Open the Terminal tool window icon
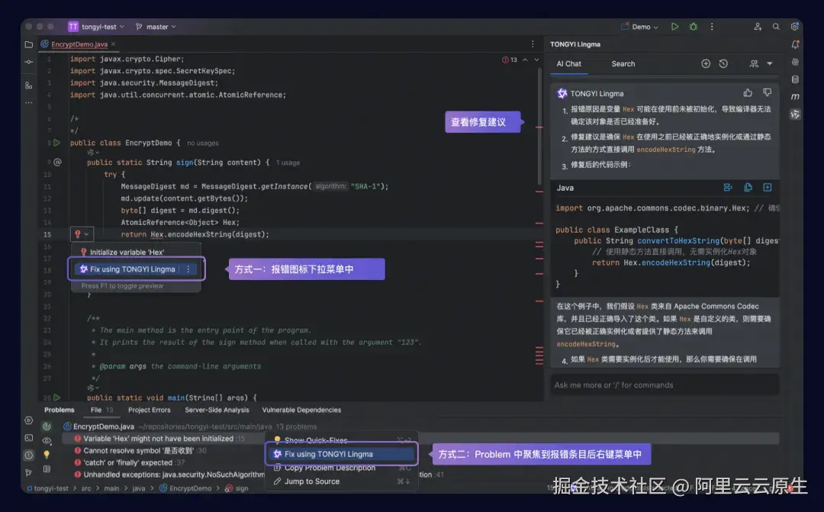 (x=29, y=438)
